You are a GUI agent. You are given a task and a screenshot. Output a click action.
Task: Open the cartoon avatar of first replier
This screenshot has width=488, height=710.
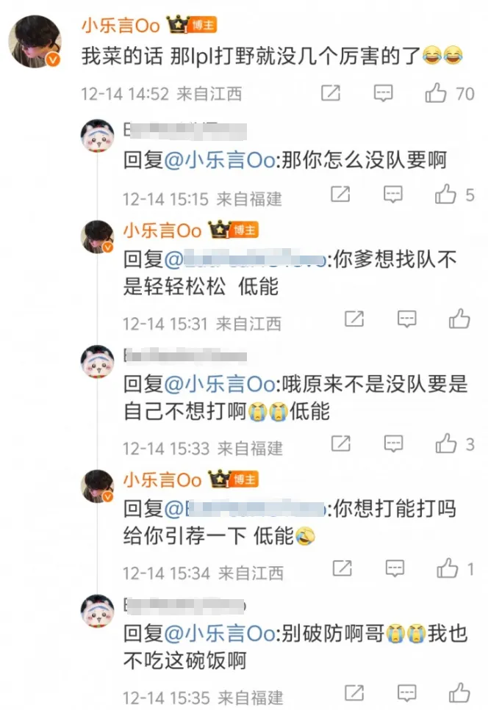98,136
